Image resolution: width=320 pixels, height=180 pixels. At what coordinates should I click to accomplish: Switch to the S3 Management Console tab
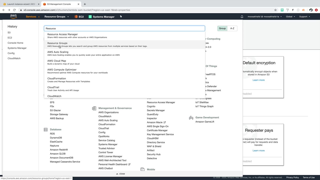[x=61, y=4]
